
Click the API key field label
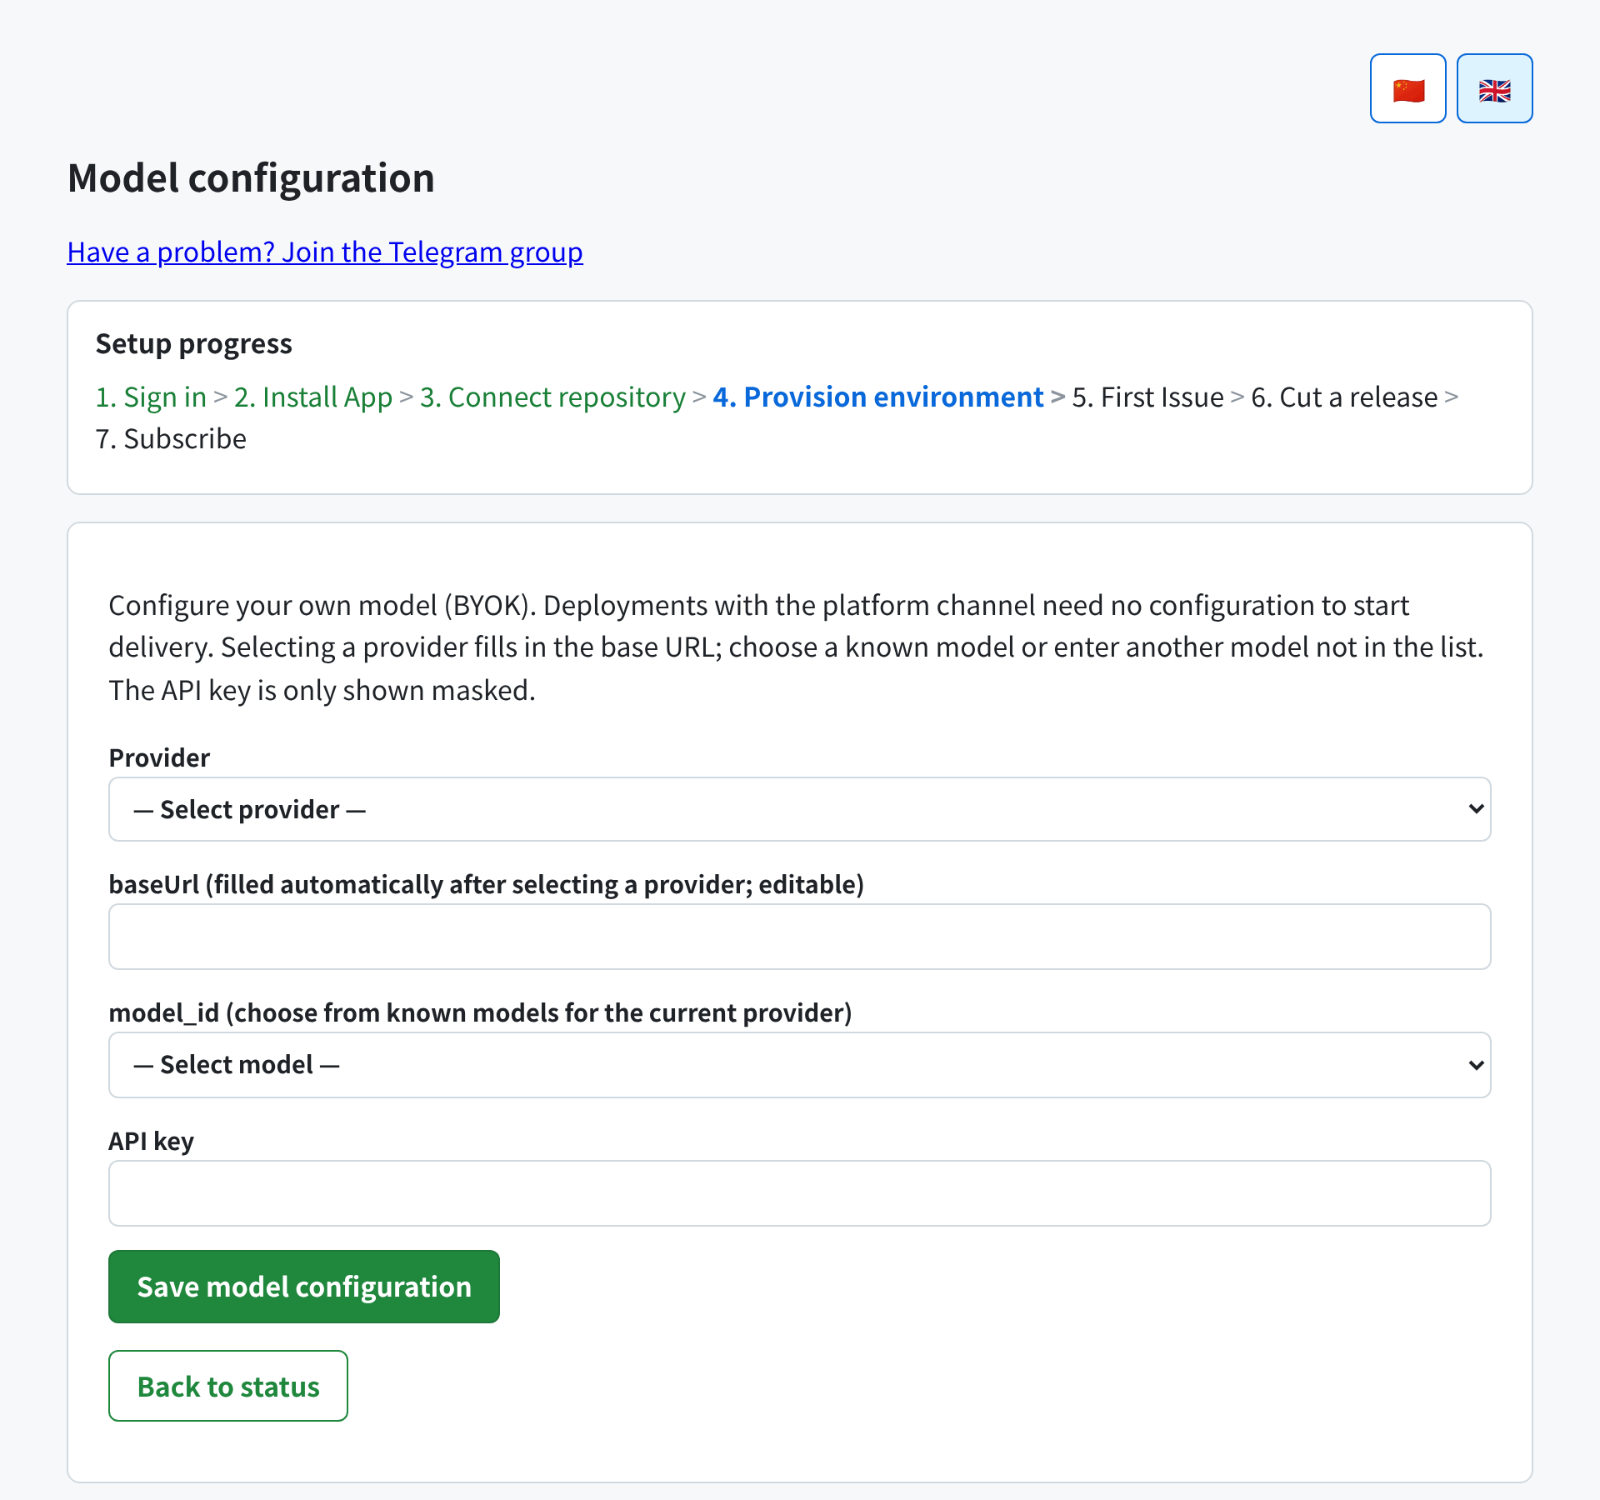[x=151, y=1141]
